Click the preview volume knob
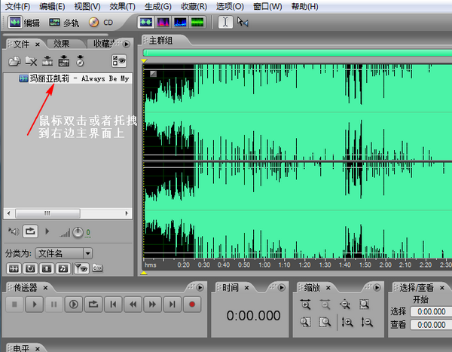 coord(78,232)
